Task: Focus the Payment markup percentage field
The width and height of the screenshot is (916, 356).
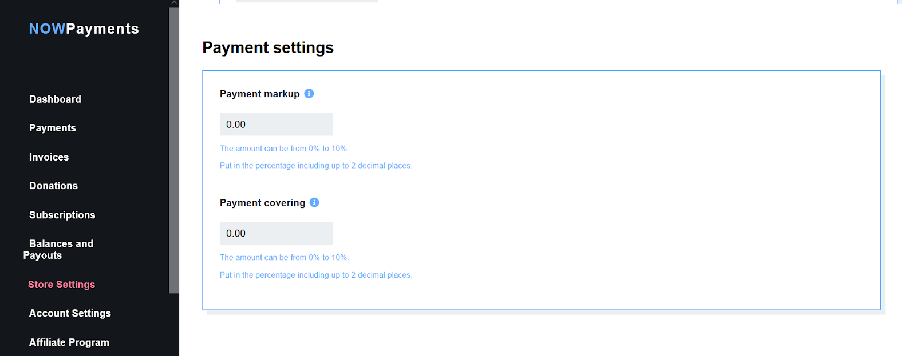Action: click(x=276, y=125)
